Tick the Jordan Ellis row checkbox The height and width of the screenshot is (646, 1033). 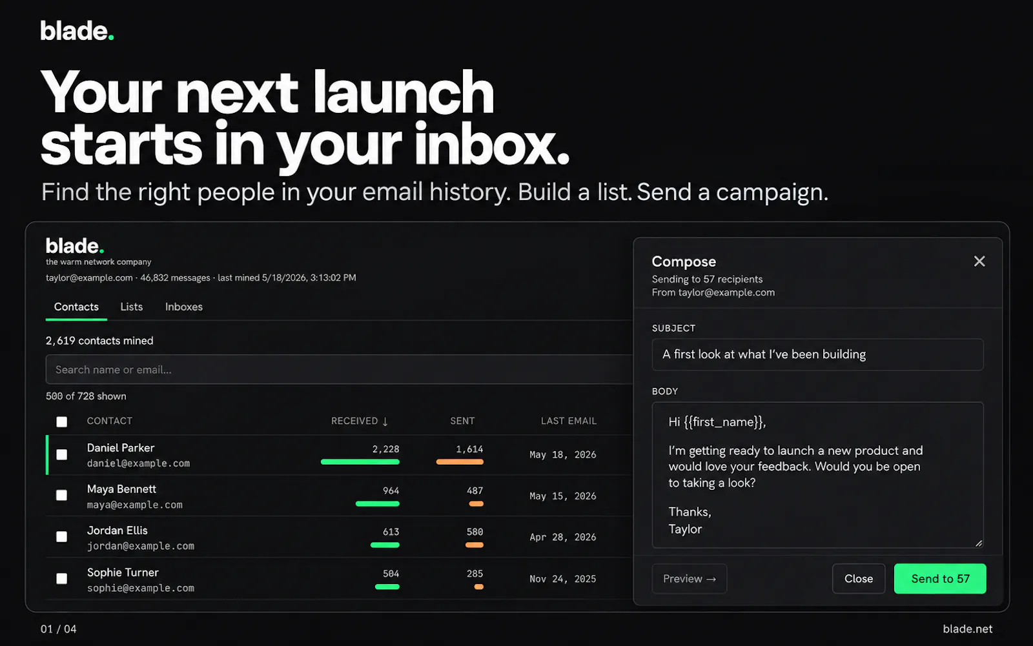pyautogui.click(x=62, y=537)
